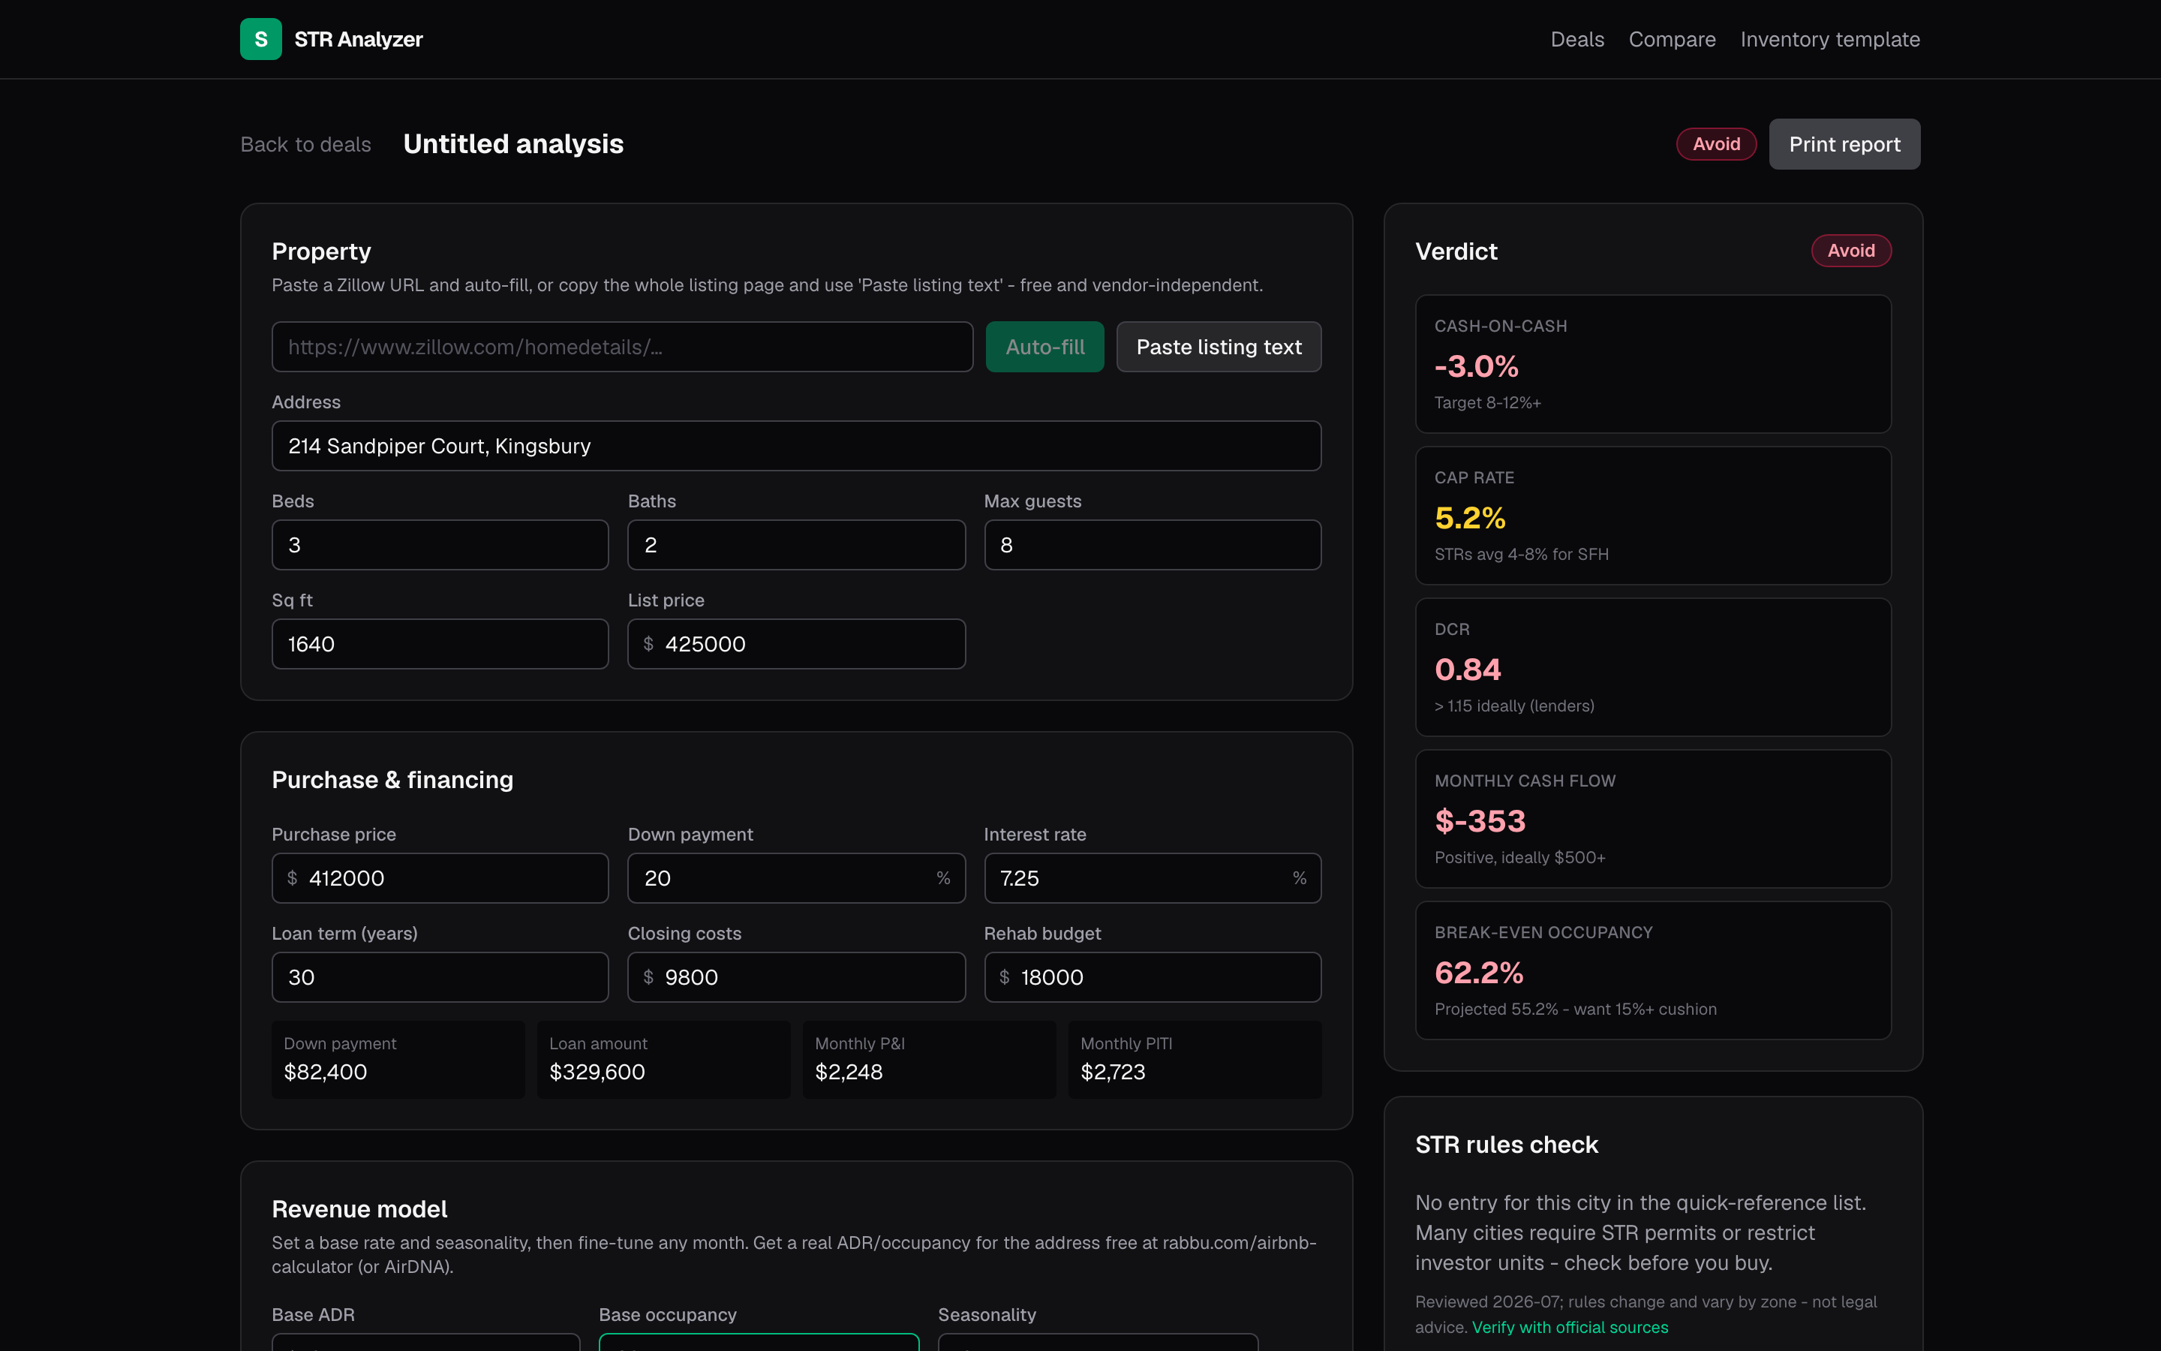The height and width of the screenshot is (1351, 2161).
Task: Click the DCR 0.84 metric card
Action: point(1653,666)
